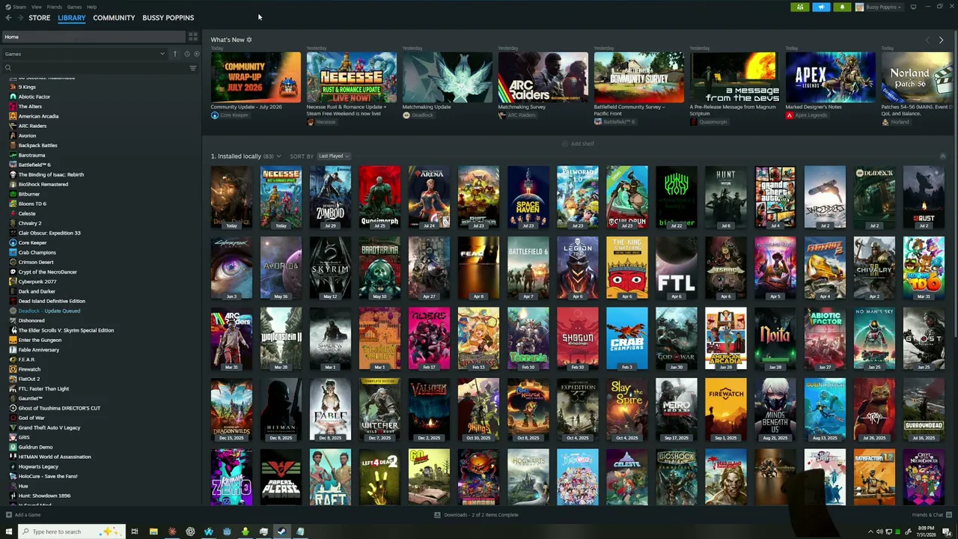The height and width of the screenshot is (539, 958).
Task: Open the Noita game cover
Action: (775, 338)
